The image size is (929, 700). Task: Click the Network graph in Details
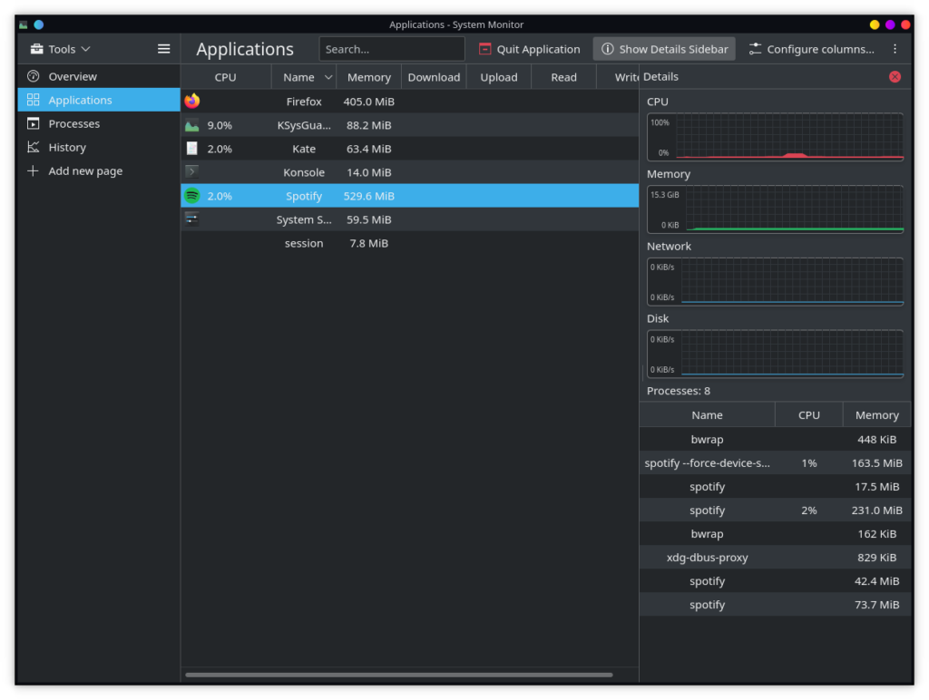pos(775,281)
